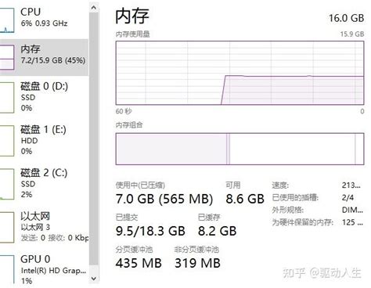Image resolution: width=371 pixels, height=288 pixels.
Task: Click the 以太网 mini graph icon
Action: (7, 227)
